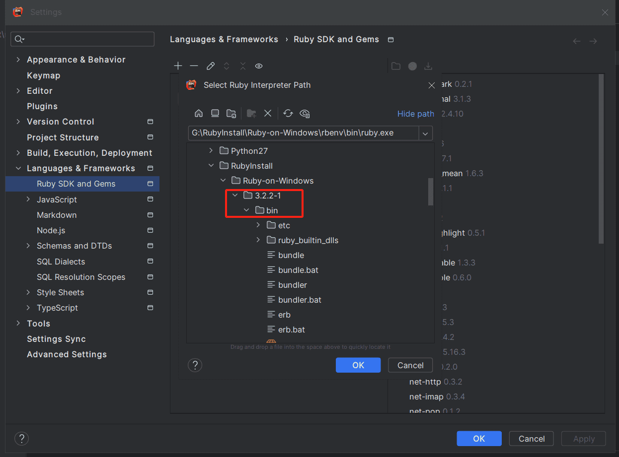
Task: Expand the Tools settings group
Action: 18,324
